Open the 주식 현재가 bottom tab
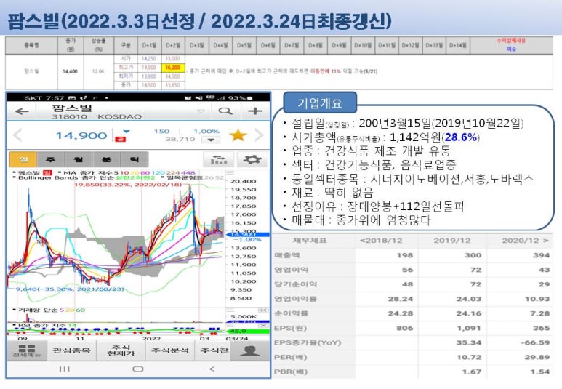Viewport: 562px width, 389px height. 121,350
